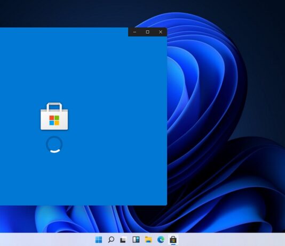Open the Widgets panel icon
This screenshot has height=246, width=285.
tap(136, 240)
